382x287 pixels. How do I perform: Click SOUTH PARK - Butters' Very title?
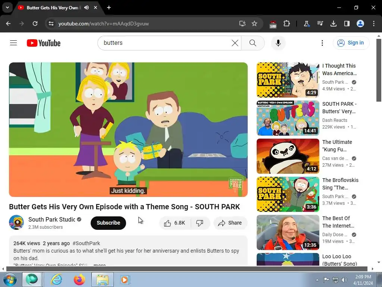tap(339, 108)
